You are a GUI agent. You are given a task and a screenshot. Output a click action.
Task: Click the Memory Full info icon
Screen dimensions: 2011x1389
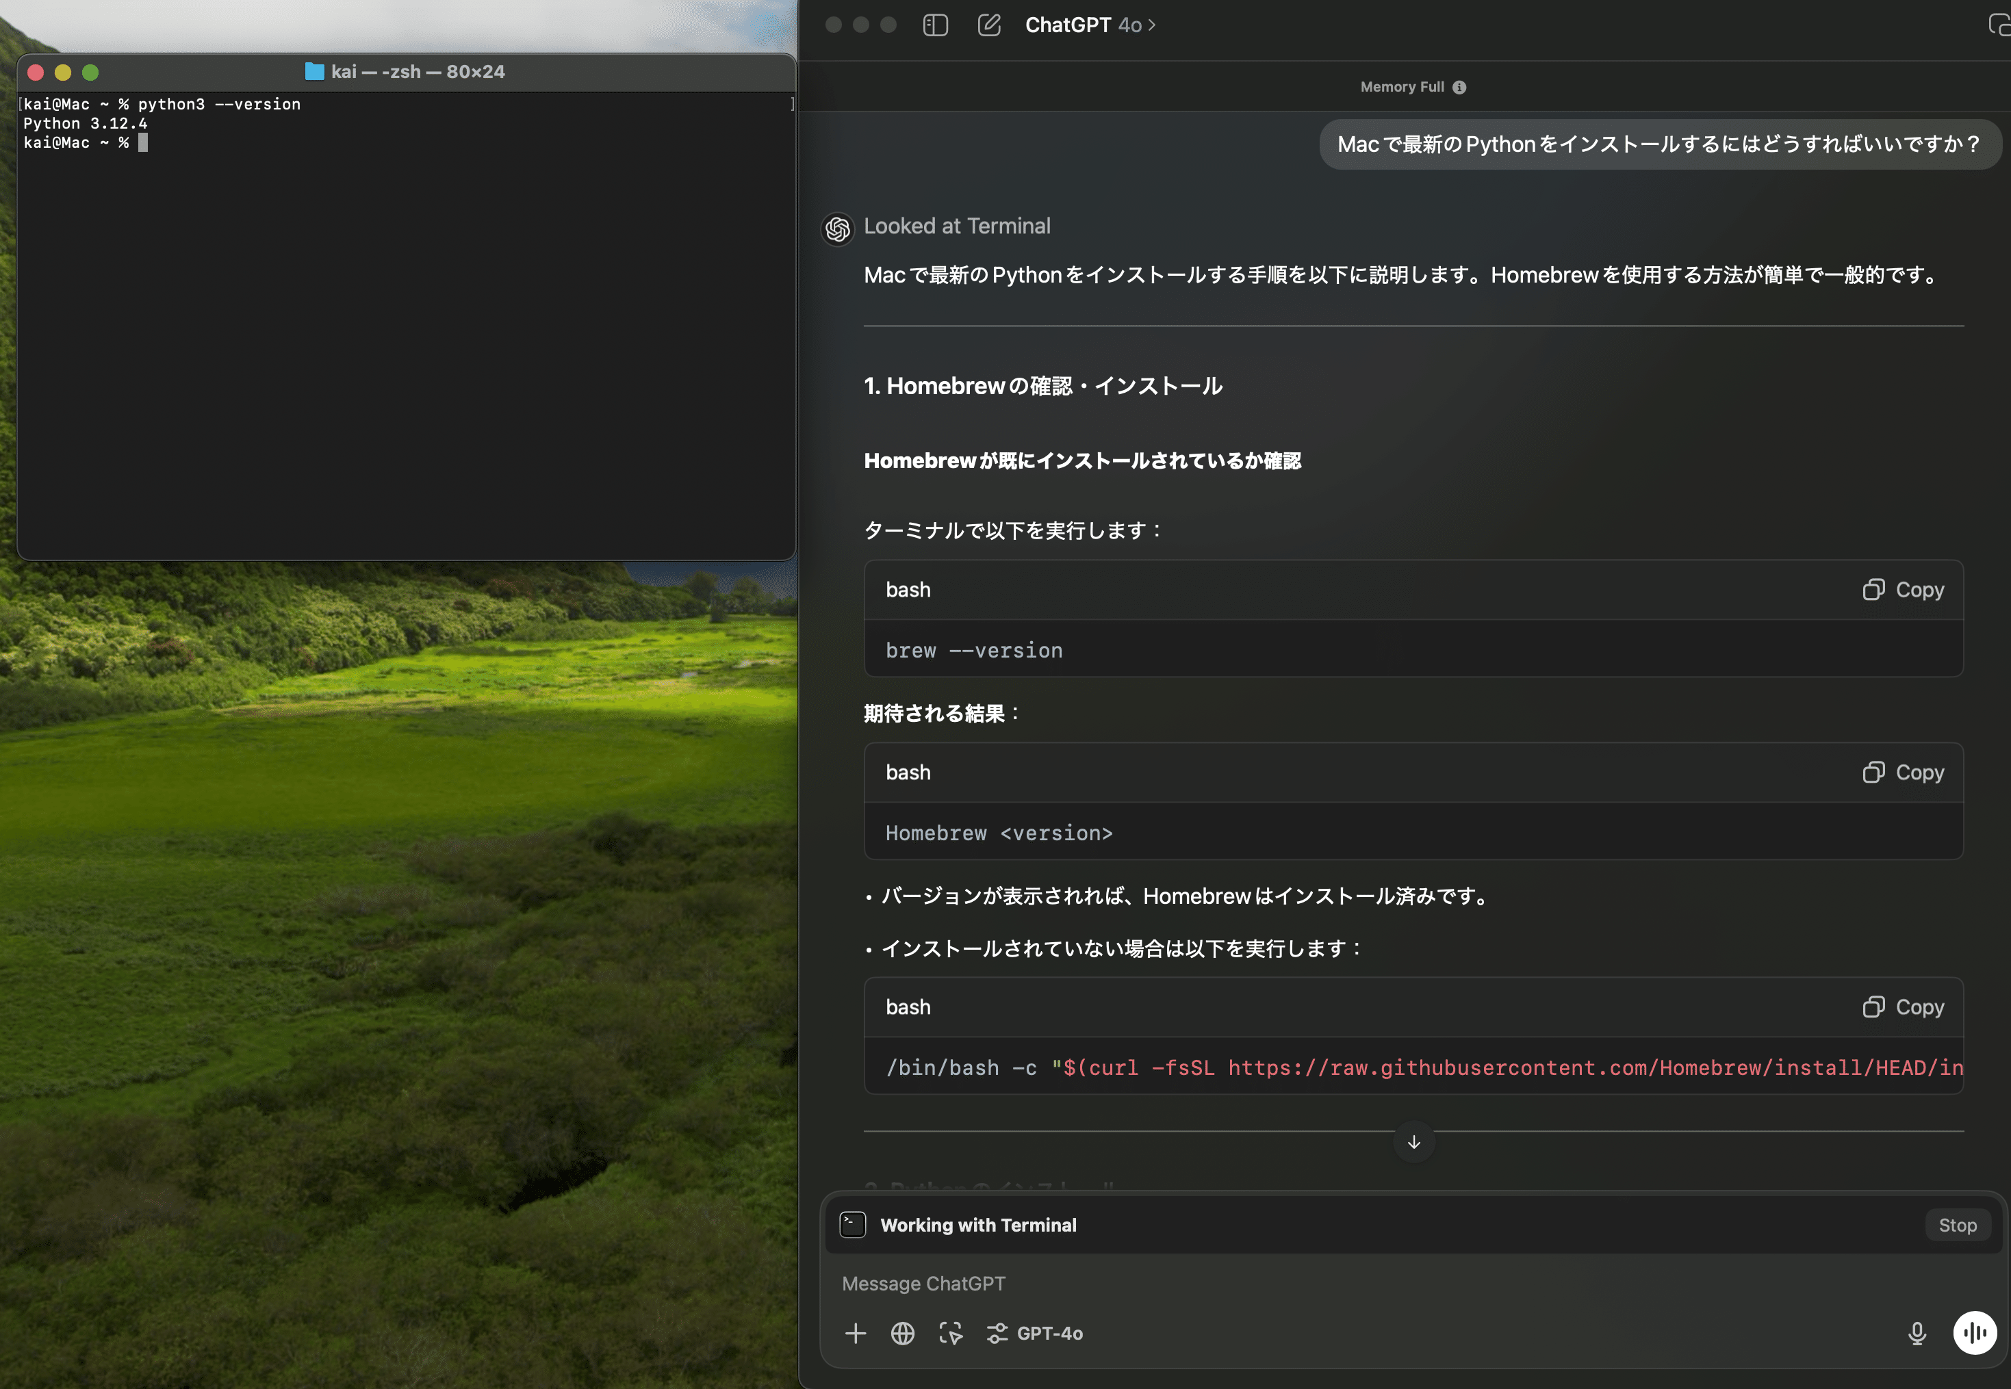pyautogui.click(x=1459, y=87)
